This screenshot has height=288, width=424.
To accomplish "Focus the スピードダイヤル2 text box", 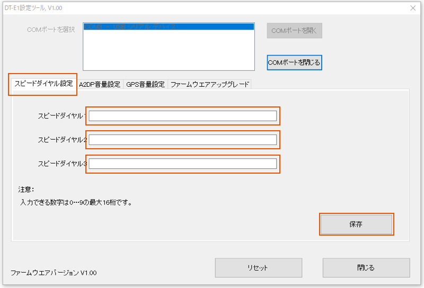I will pos(182,140).
